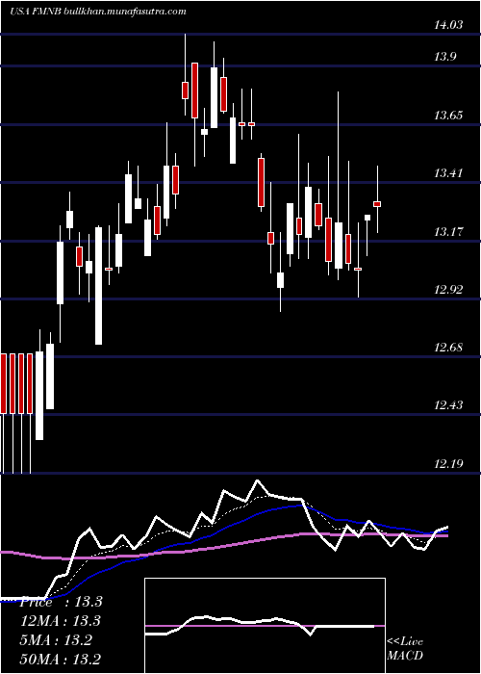Click the 14.03 price axis label

point(448,25)
